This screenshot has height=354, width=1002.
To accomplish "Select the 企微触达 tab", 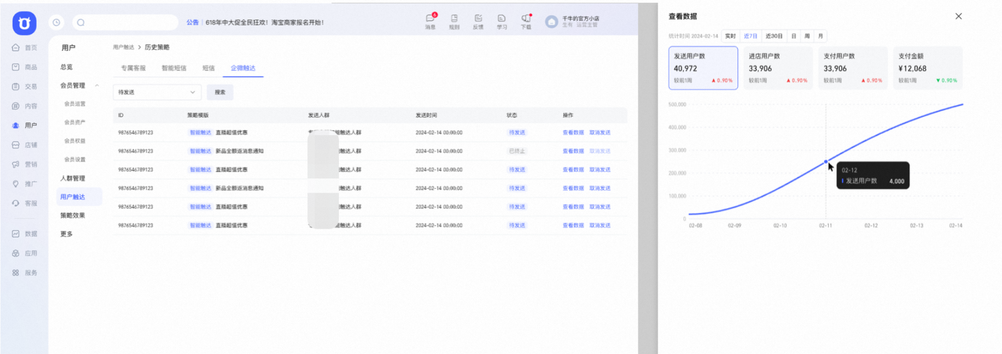I will coord(243,68).
